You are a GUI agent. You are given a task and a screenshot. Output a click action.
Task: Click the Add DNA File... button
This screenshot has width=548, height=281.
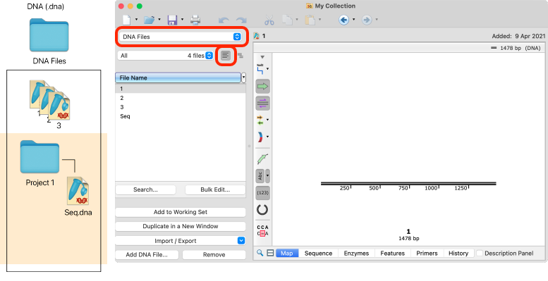point(147,255)
